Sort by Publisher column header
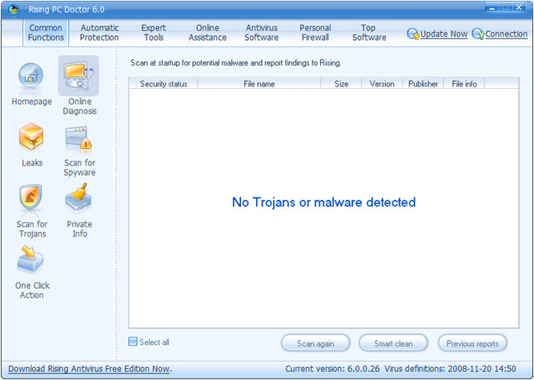Viewport: 534px width, 380px height. [x=423, y=84]
